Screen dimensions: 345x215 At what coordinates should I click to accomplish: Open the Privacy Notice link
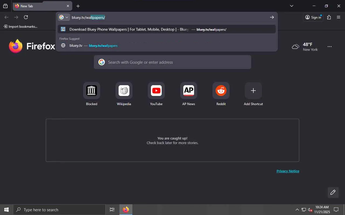(x=288, y=171)
